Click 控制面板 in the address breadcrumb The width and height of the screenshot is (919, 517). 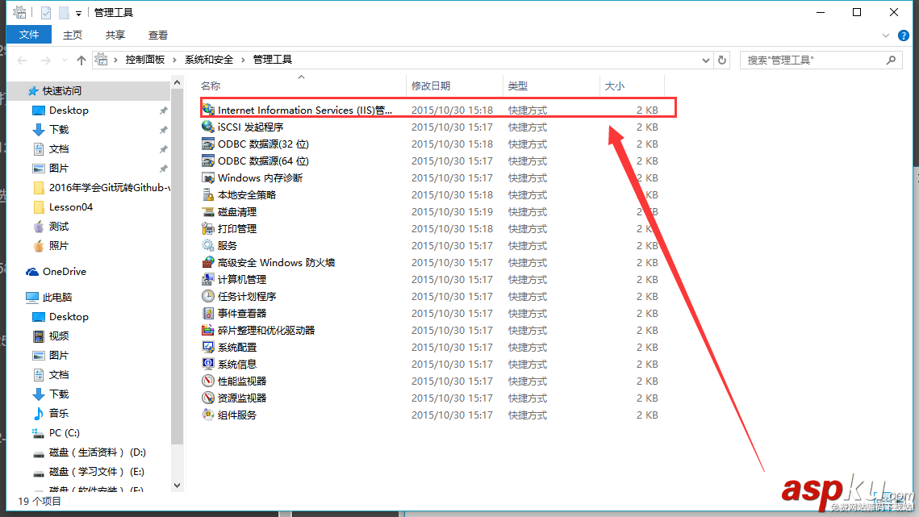(144, 60)
